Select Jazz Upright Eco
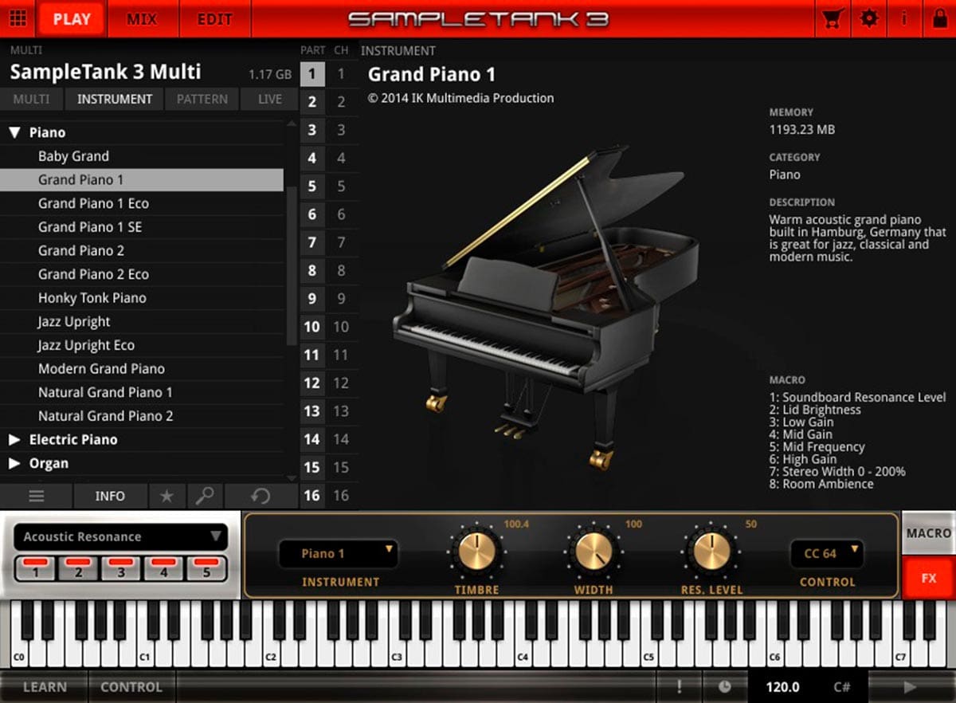The image size is (956, 703). coord(142,345)
